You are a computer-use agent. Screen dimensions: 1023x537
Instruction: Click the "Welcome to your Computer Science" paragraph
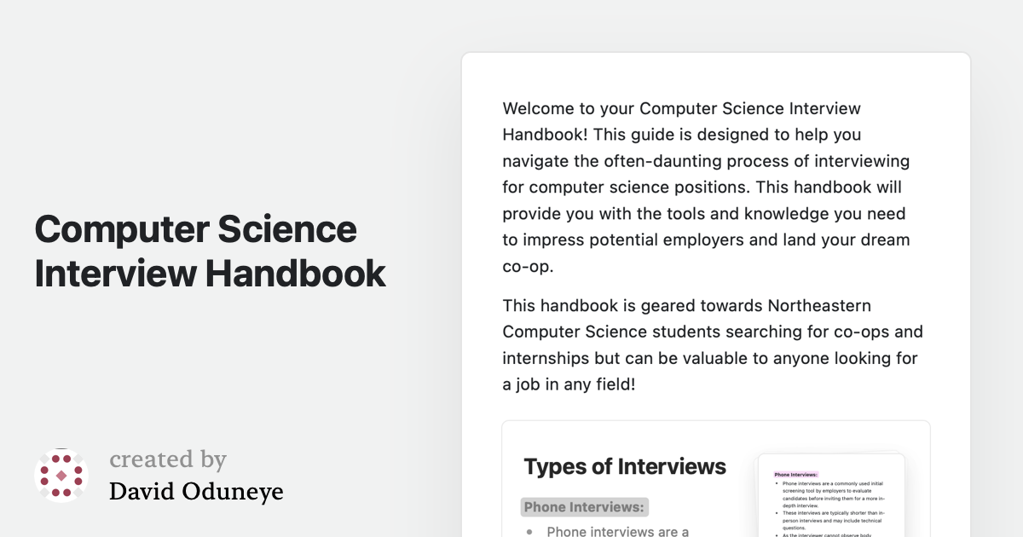(x=707, y=188)
